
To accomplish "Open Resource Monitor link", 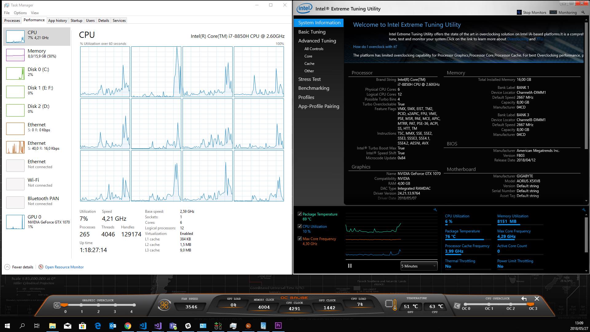I will [64, 267].
